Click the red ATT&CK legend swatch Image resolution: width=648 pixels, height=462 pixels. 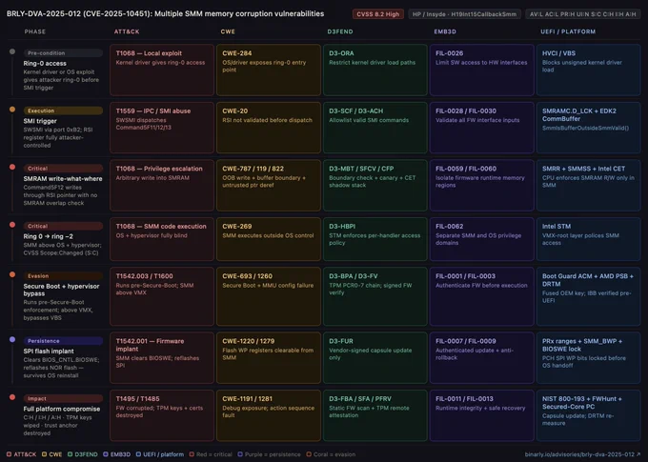(10, 454)
